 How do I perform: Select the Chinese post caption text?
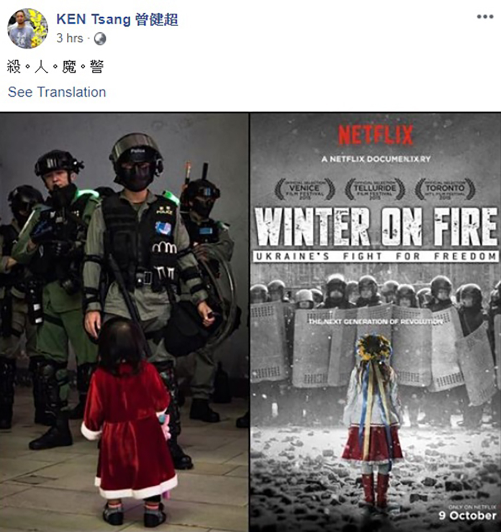click(55, 67)
